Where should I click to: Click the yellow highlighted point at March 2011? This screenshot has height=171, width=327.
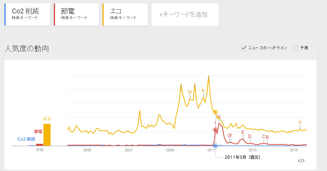pos(216,112)
